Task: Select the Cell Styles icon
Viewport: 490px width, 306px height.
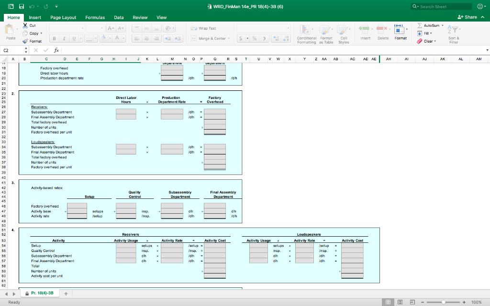Action: point(344,33)
